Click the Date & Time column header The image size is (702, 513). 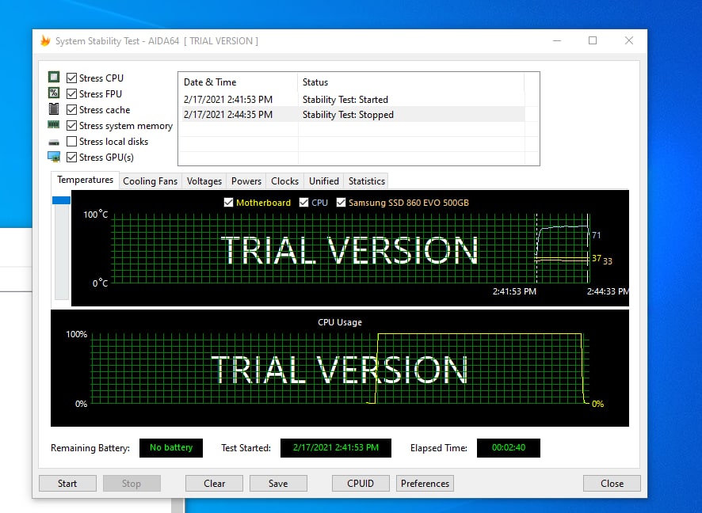tap(238, 82)
